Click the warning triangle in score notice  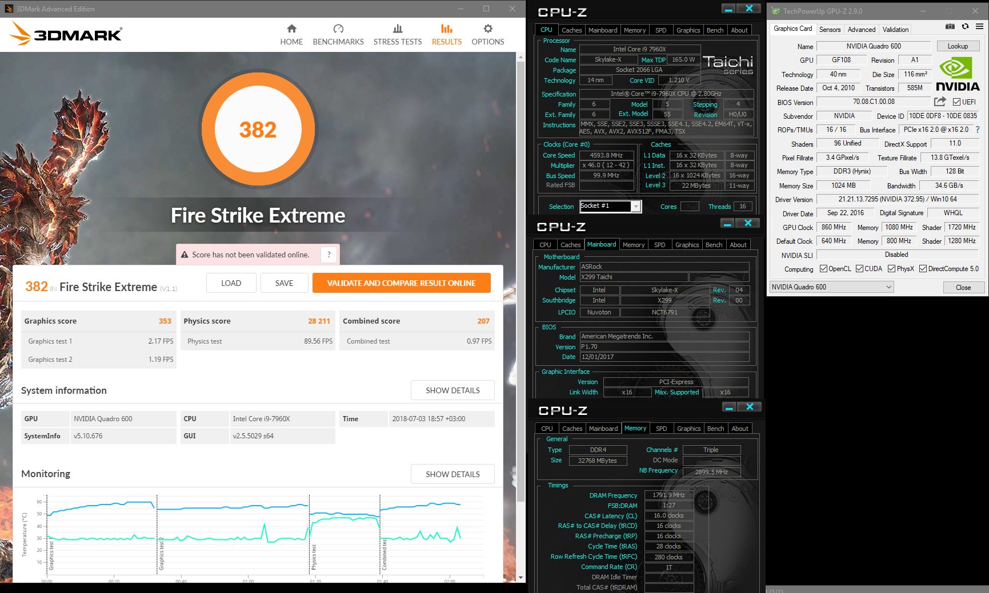(185, 255)
